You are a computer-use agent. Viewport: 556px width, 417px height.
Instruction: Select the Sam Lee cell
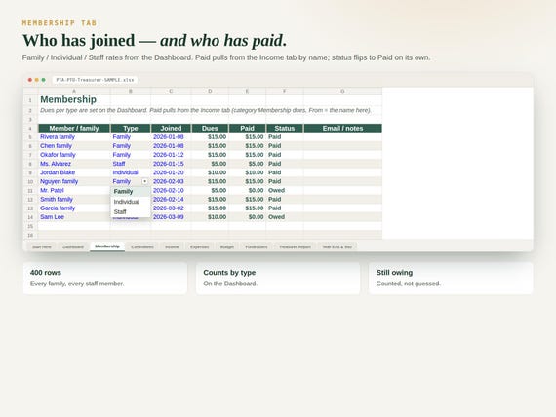(x=74, y=217)
